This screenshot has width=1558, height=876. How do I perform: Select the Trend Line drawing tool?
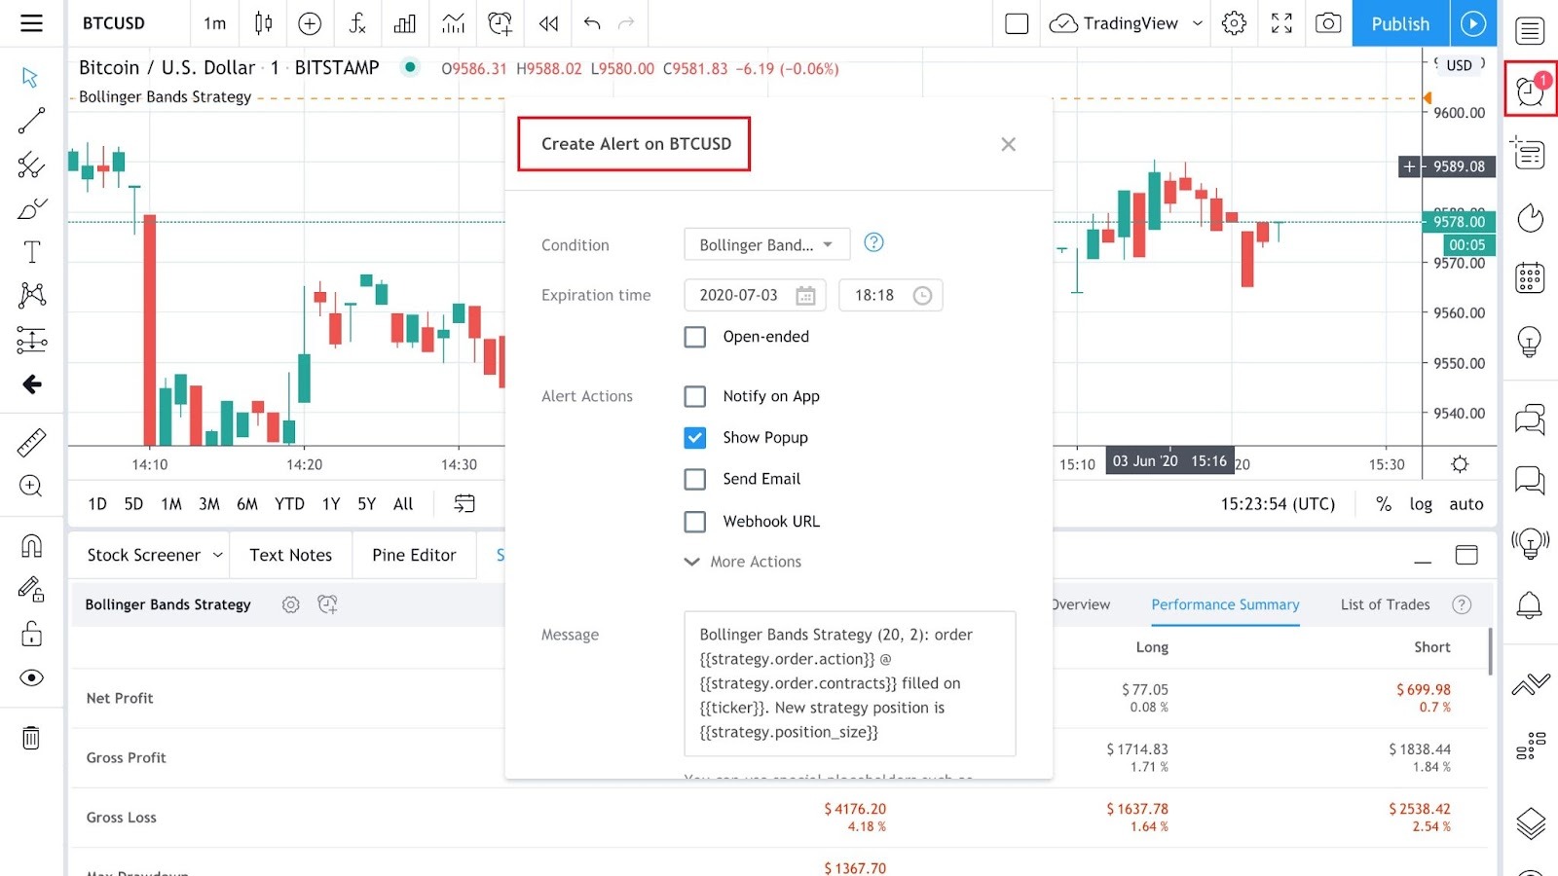point(30,119)
